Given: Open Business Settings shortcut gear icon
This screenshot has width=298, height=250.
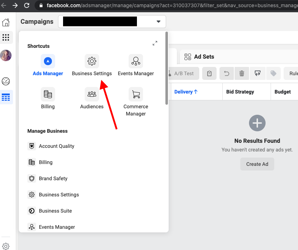Looking at the screenshot, I should [92, 61].
